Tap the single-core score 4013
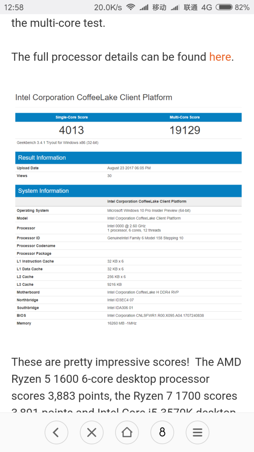The height and width of the screenshot is (452, 254). (71, 130)
